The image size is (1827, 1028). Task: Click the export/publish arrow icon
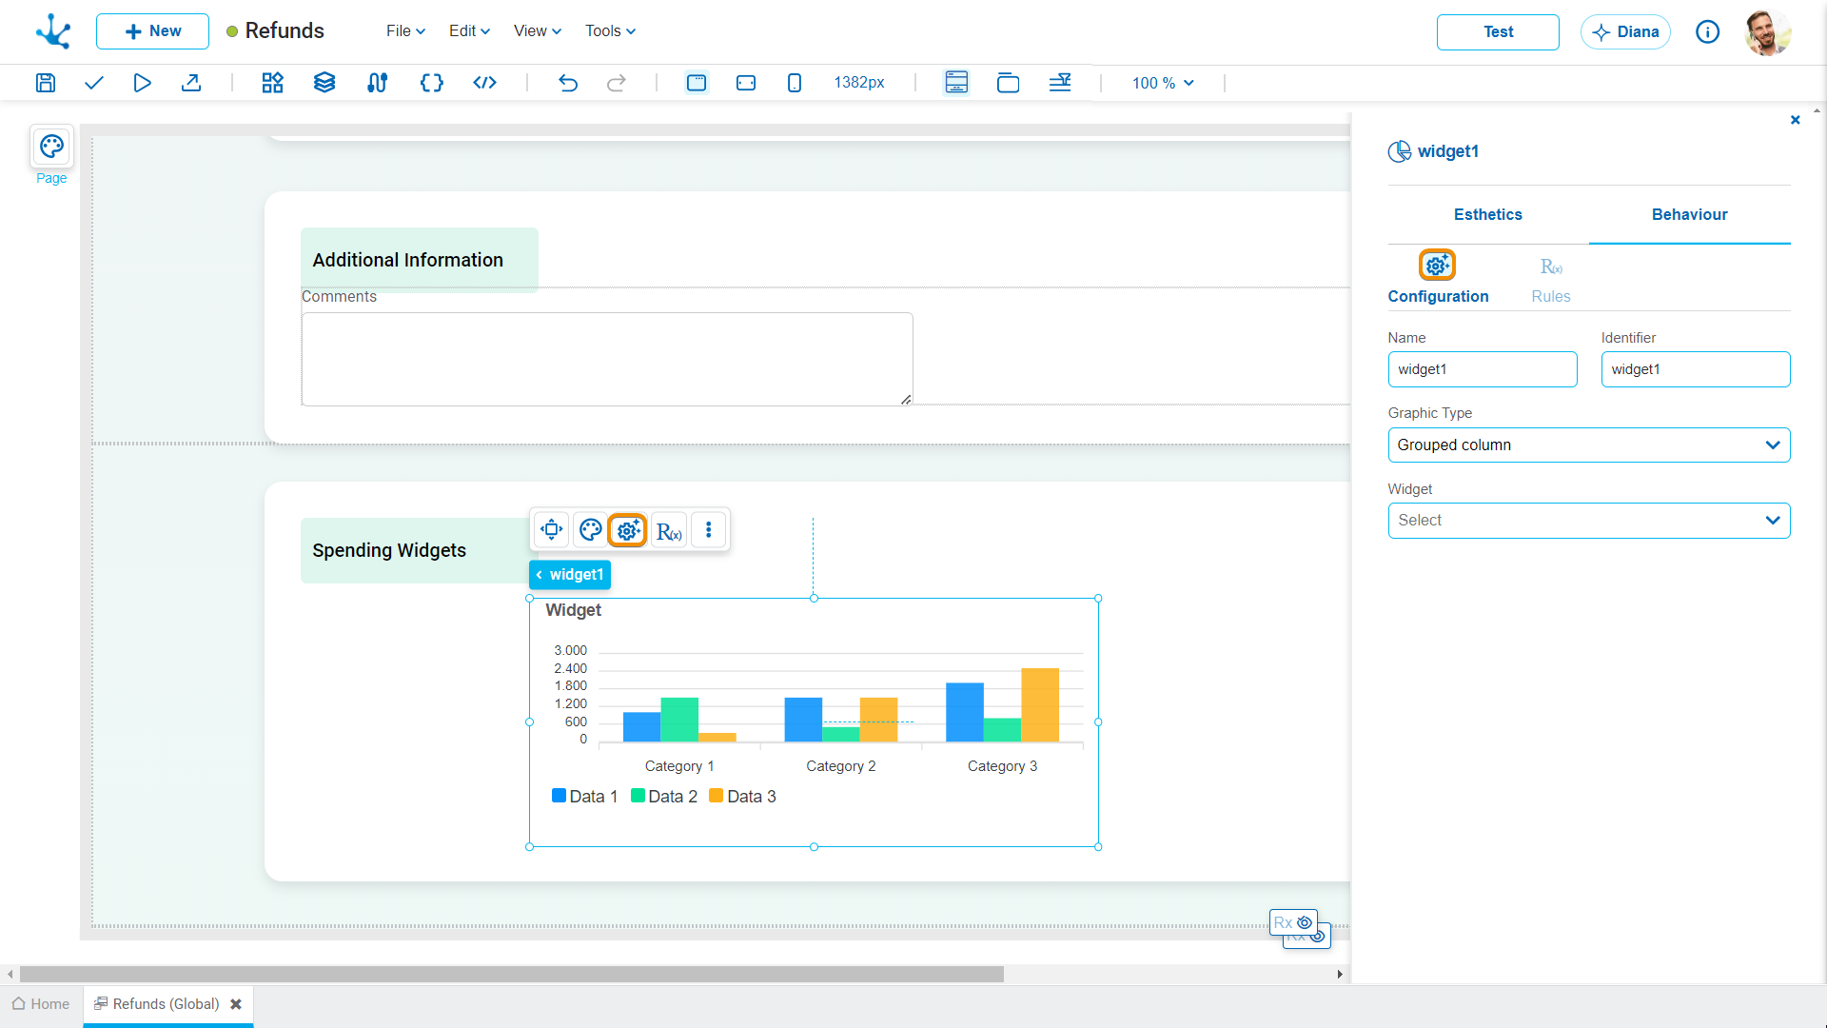(191, 83)
